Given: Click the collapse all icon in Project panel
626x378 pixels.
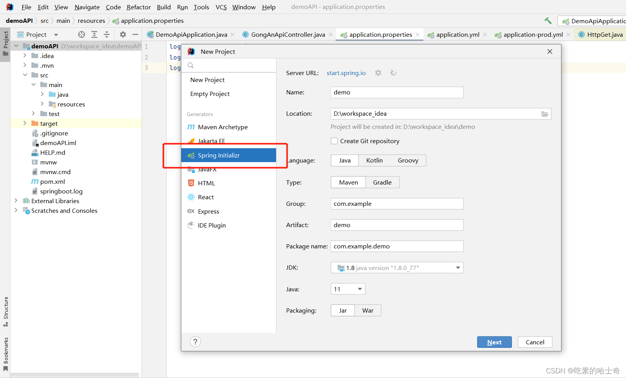Looking at the screenshot, I should [x=107, y=34].
